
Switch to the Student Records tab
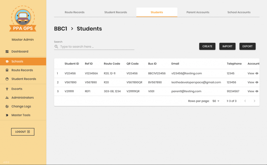116,12
